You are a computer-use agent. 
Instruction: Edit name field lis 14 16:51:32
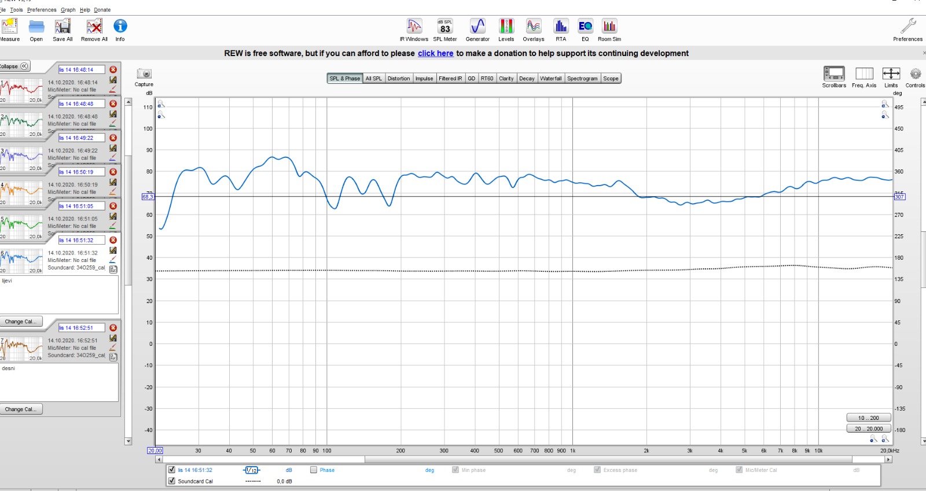82,240
